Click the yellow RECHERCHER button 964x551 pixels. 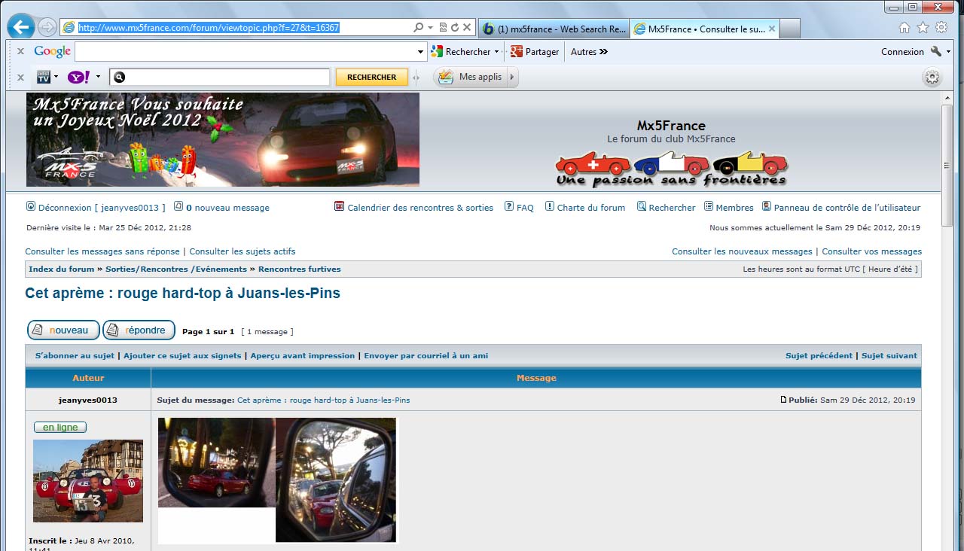tap(371, 77)
